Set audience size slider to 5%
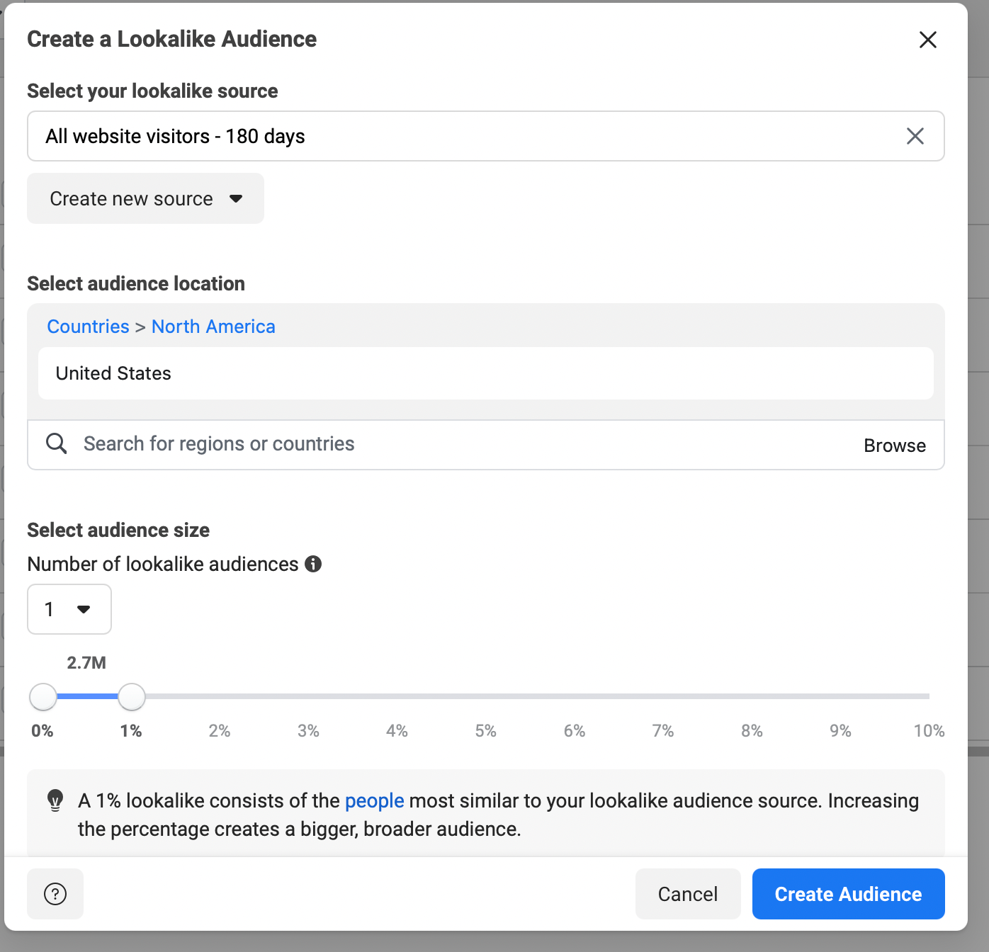The width and height of the screenshot is (989, 952). pyautogui.click(x=486, y=697)
